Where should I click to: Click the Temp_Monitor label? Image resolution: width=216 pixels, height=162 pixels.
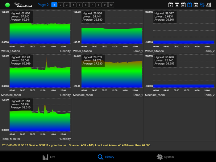11,139
